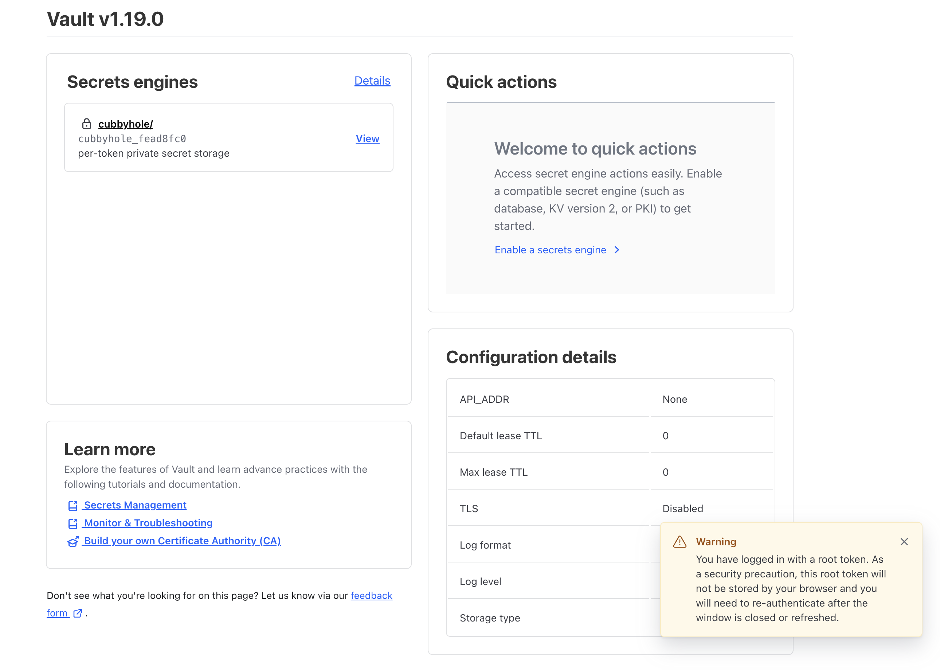Click the chevron next to Enable a secrets engine
This screenshot has width=940, height=670.
617,250
